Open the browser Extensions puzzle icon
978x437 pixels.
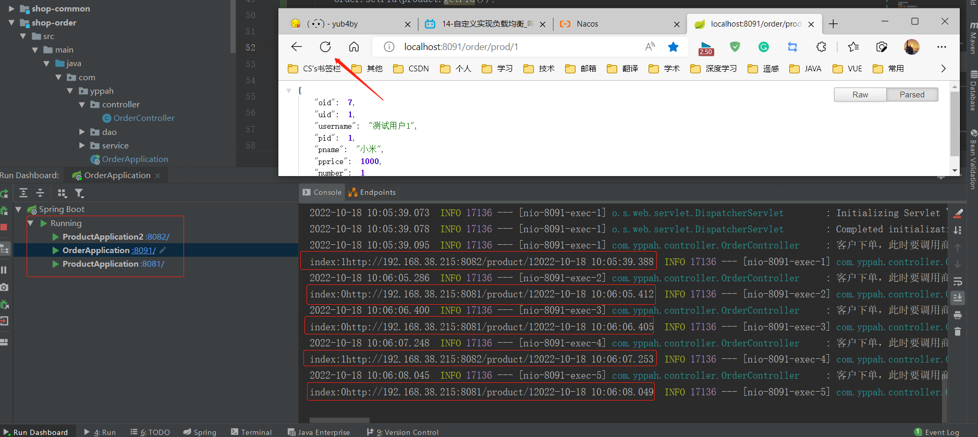coord(821,47)
